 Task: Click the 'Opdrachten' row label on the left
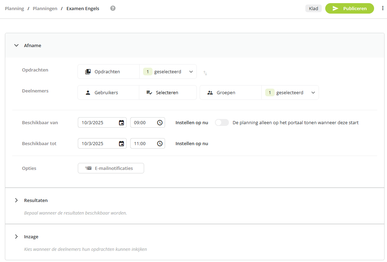point(35,70)
